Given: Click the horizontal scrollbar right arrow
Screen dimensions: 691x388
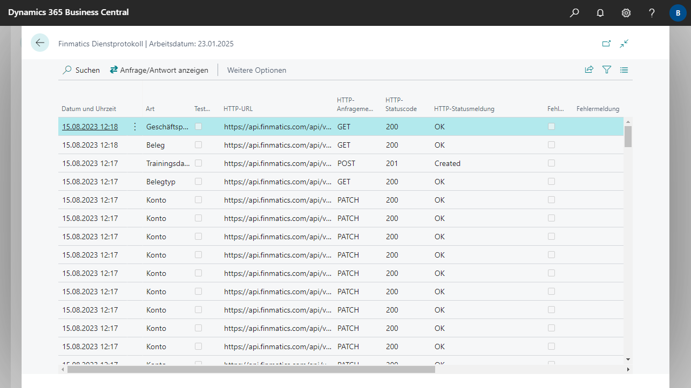Looking at the screenshot, I should 628,370.
